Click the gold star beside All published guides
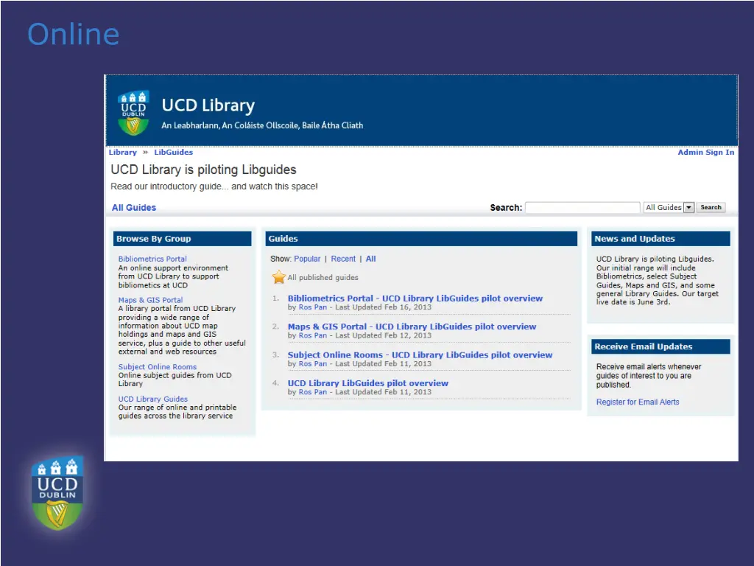 (278, 277)
